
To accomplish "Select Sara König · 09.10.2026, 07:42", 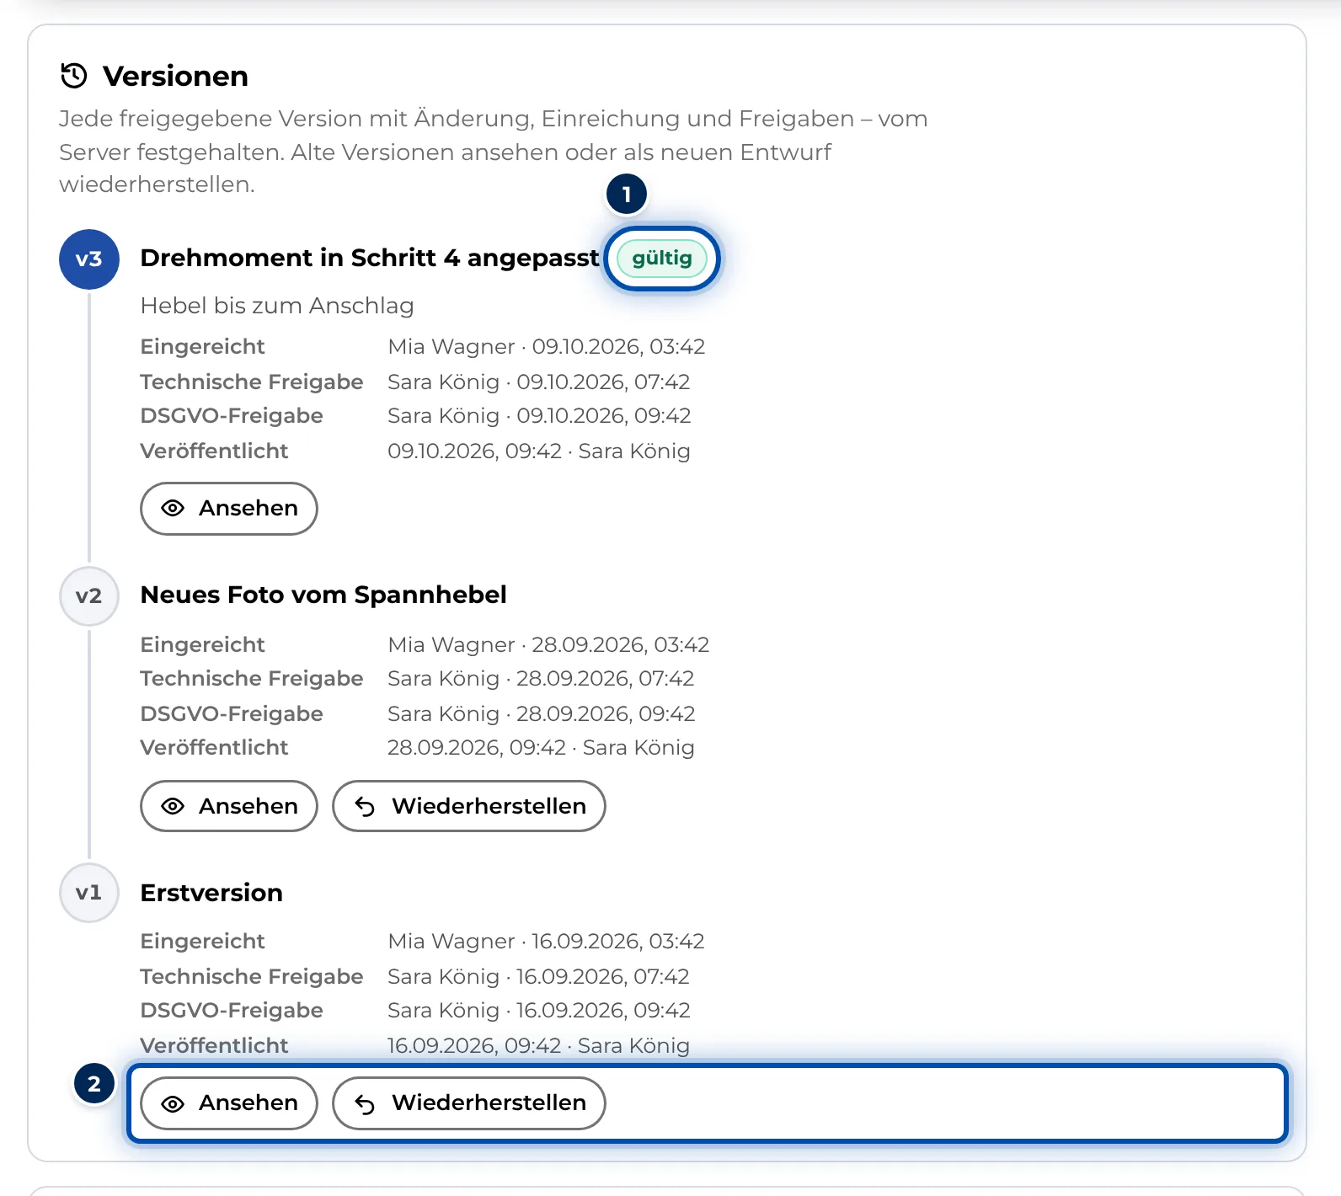I will [539, 382].
